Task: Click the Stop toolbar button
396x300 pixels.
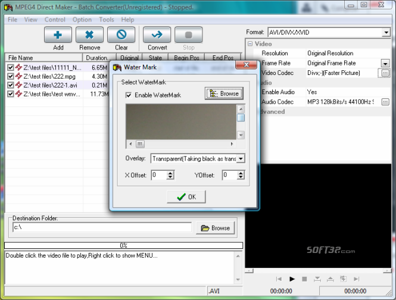Action: (x=188, y=35)
